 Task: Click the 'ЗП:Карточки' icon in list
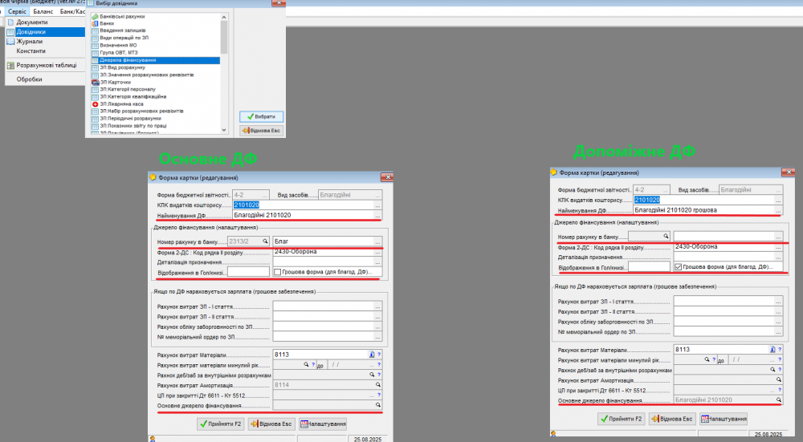(95, 82)
